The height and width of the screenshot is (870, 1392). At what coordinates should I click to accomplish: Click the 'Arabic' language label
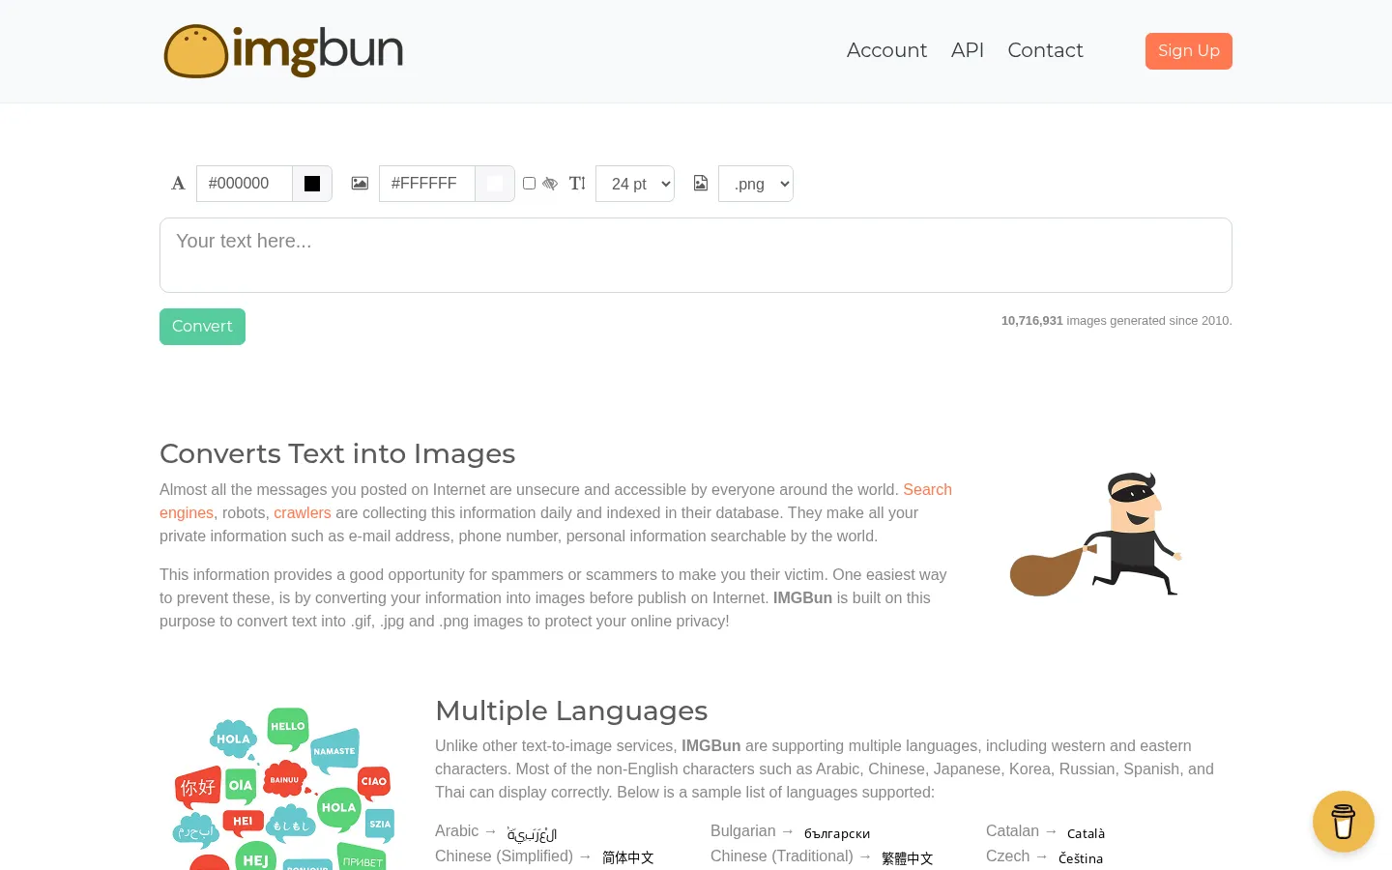pos(456,831)
